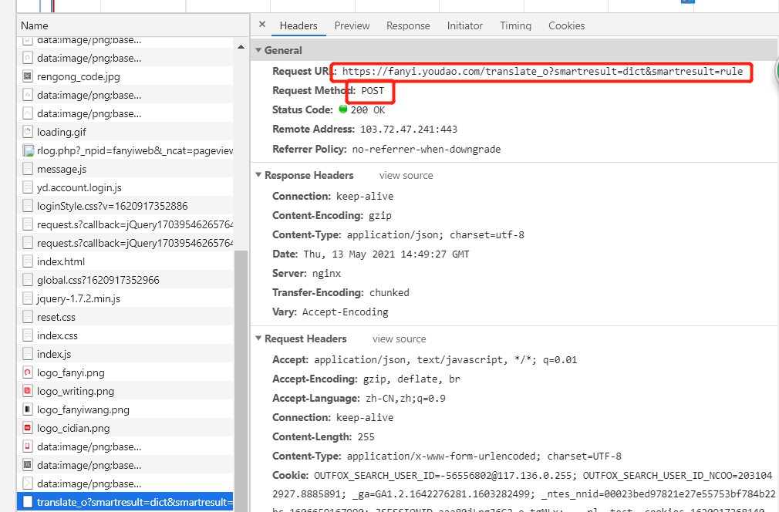Click the rengong_code.jpg file icon
This screenshot has height=512, width=779.
28,76
